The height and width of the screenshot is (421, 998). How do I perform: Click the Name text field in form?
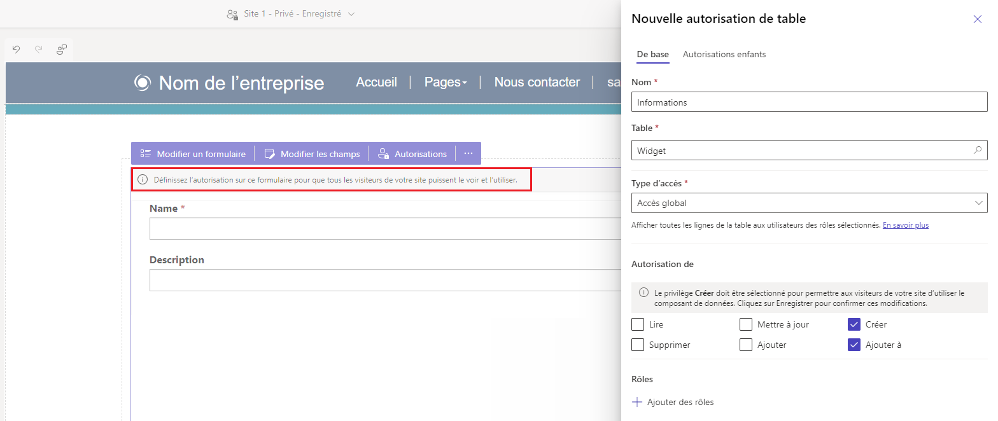(385, 229)
